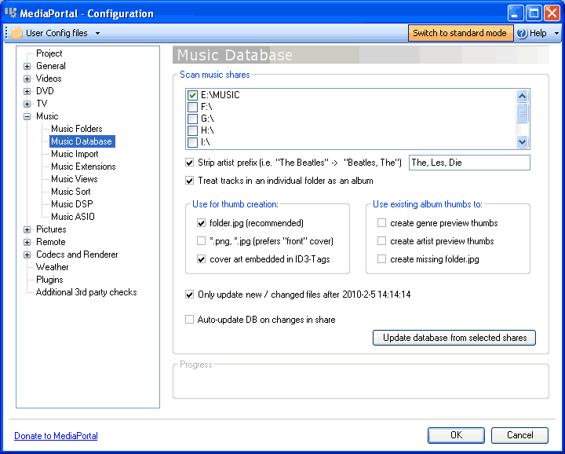Viewport: 565px width, 454px height.
Task: Open the Help dropdown arrow
Action: tap(556, 33)
